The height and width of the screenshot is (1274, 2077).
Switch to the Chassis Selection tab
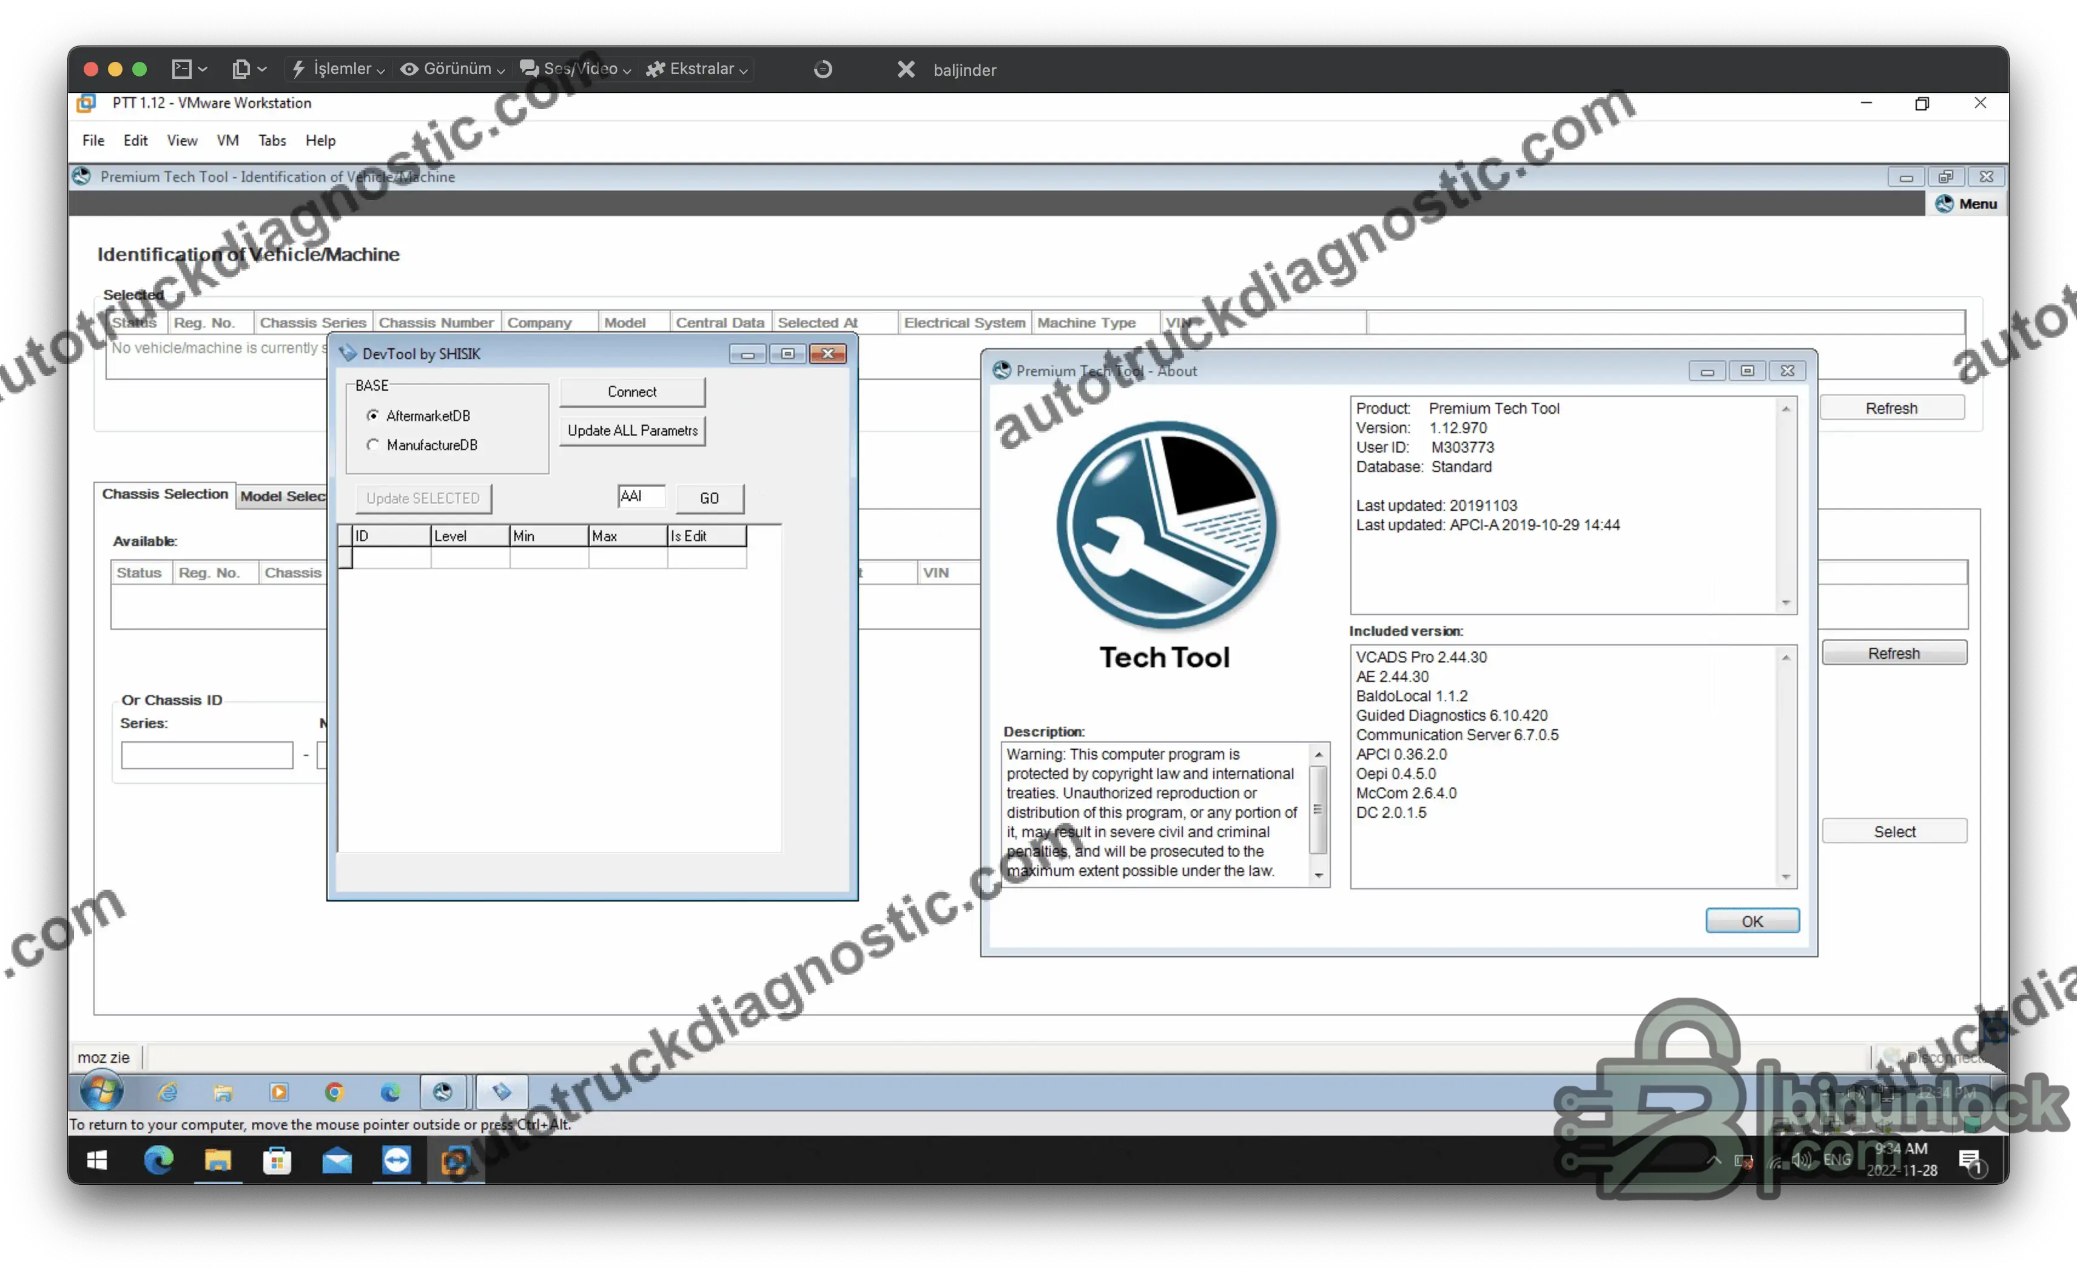165,494
